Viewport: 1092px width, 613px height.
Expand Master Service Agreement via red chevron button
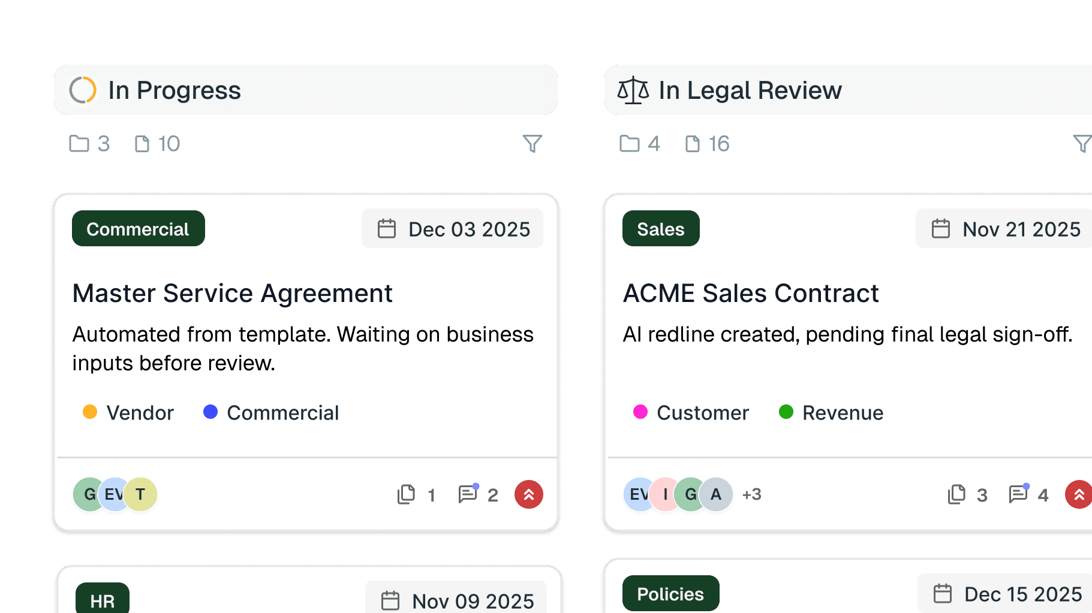pos(528,494)
